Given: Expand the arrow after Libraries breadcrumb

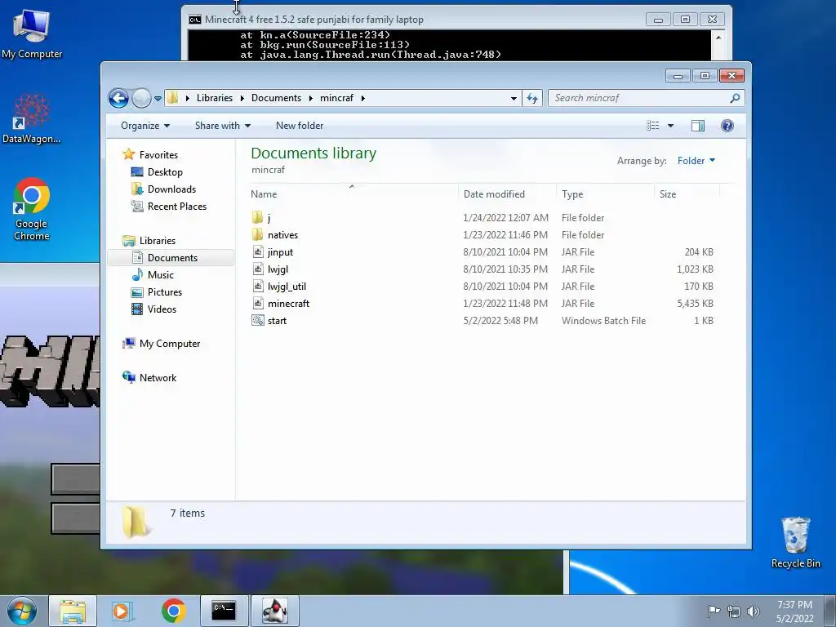Looking at the screenshot, I should pos(242,98).
